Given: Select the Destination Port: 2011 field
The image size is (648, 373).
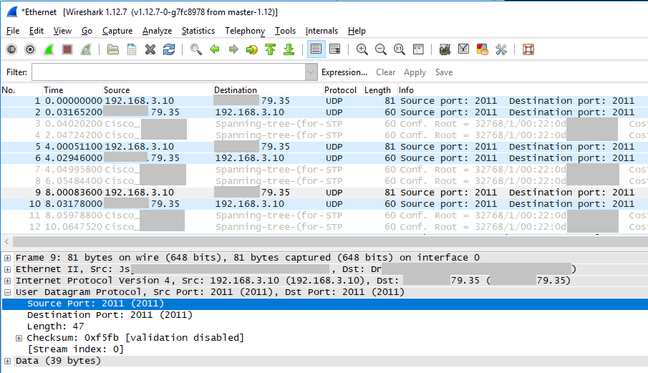Looking at the screenshot, I should coord(110,315).
